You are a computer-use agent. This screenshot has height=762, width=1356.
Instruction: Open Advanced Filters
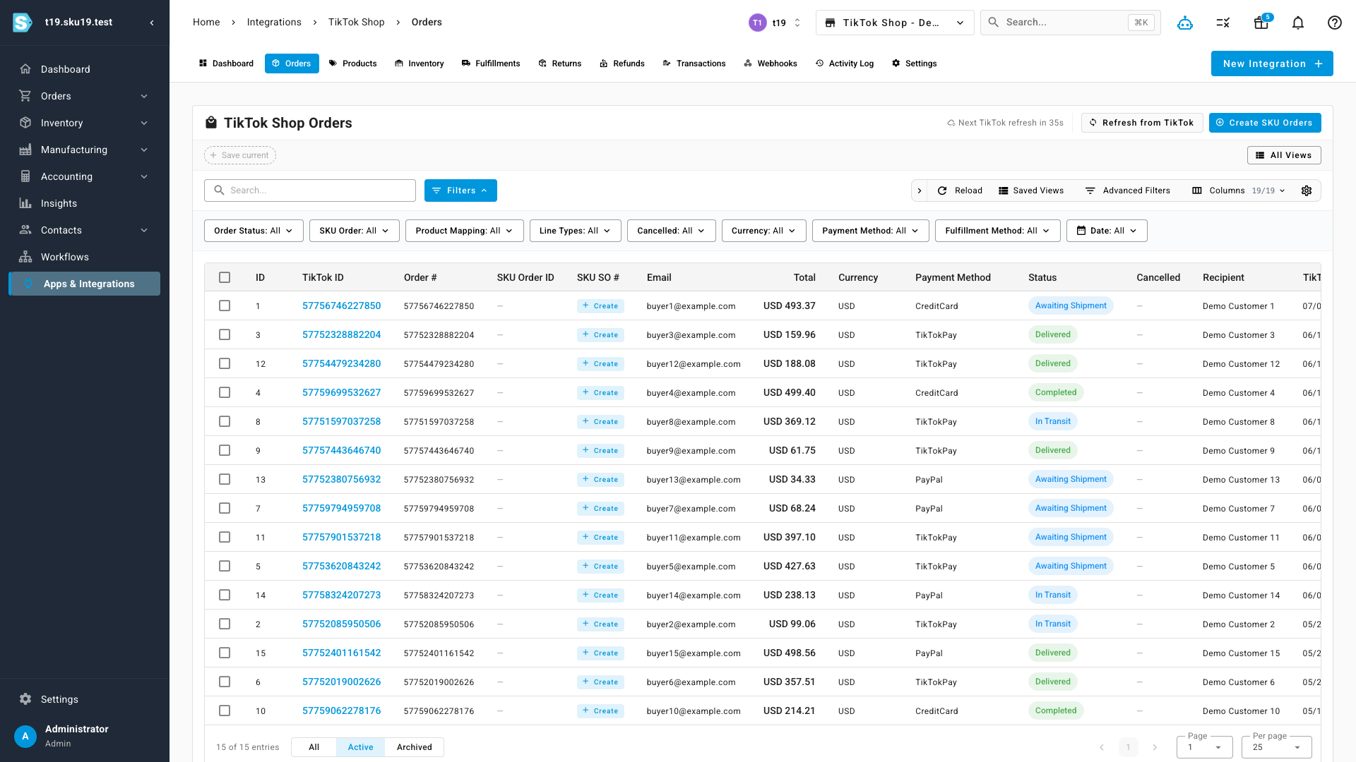click(1128, 190)
